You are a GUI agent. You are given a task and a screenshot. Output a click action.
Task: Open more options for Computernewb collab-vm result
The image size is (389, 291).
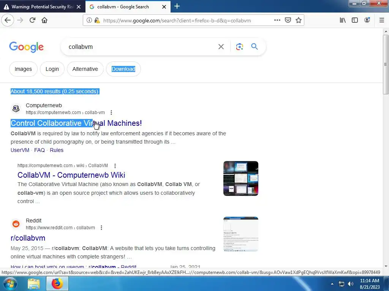click(x=111, y=113)
